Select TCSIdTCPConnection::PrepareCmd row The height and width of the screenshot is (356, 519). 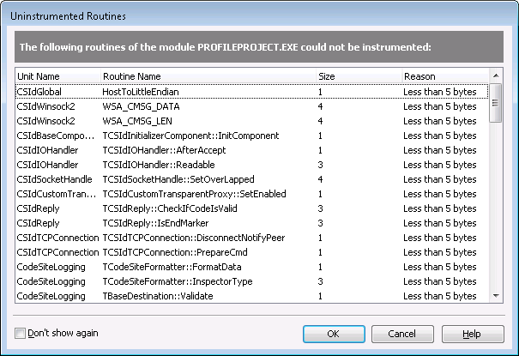tap(252, 252)
